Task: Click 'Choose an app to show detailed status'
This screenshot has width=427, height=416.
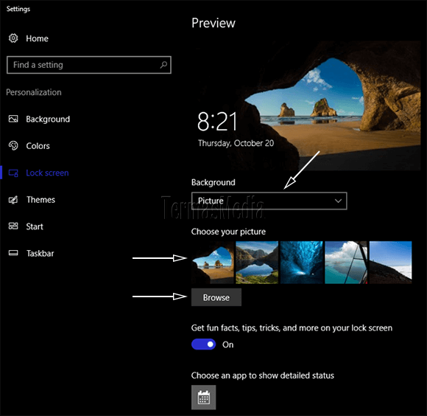Action: point(263,375)
